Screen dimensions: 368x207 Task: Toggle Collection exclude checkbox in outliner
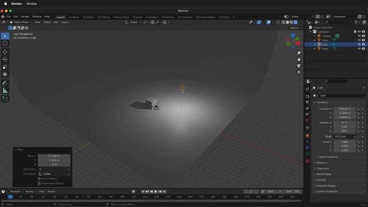coord(355,32)
